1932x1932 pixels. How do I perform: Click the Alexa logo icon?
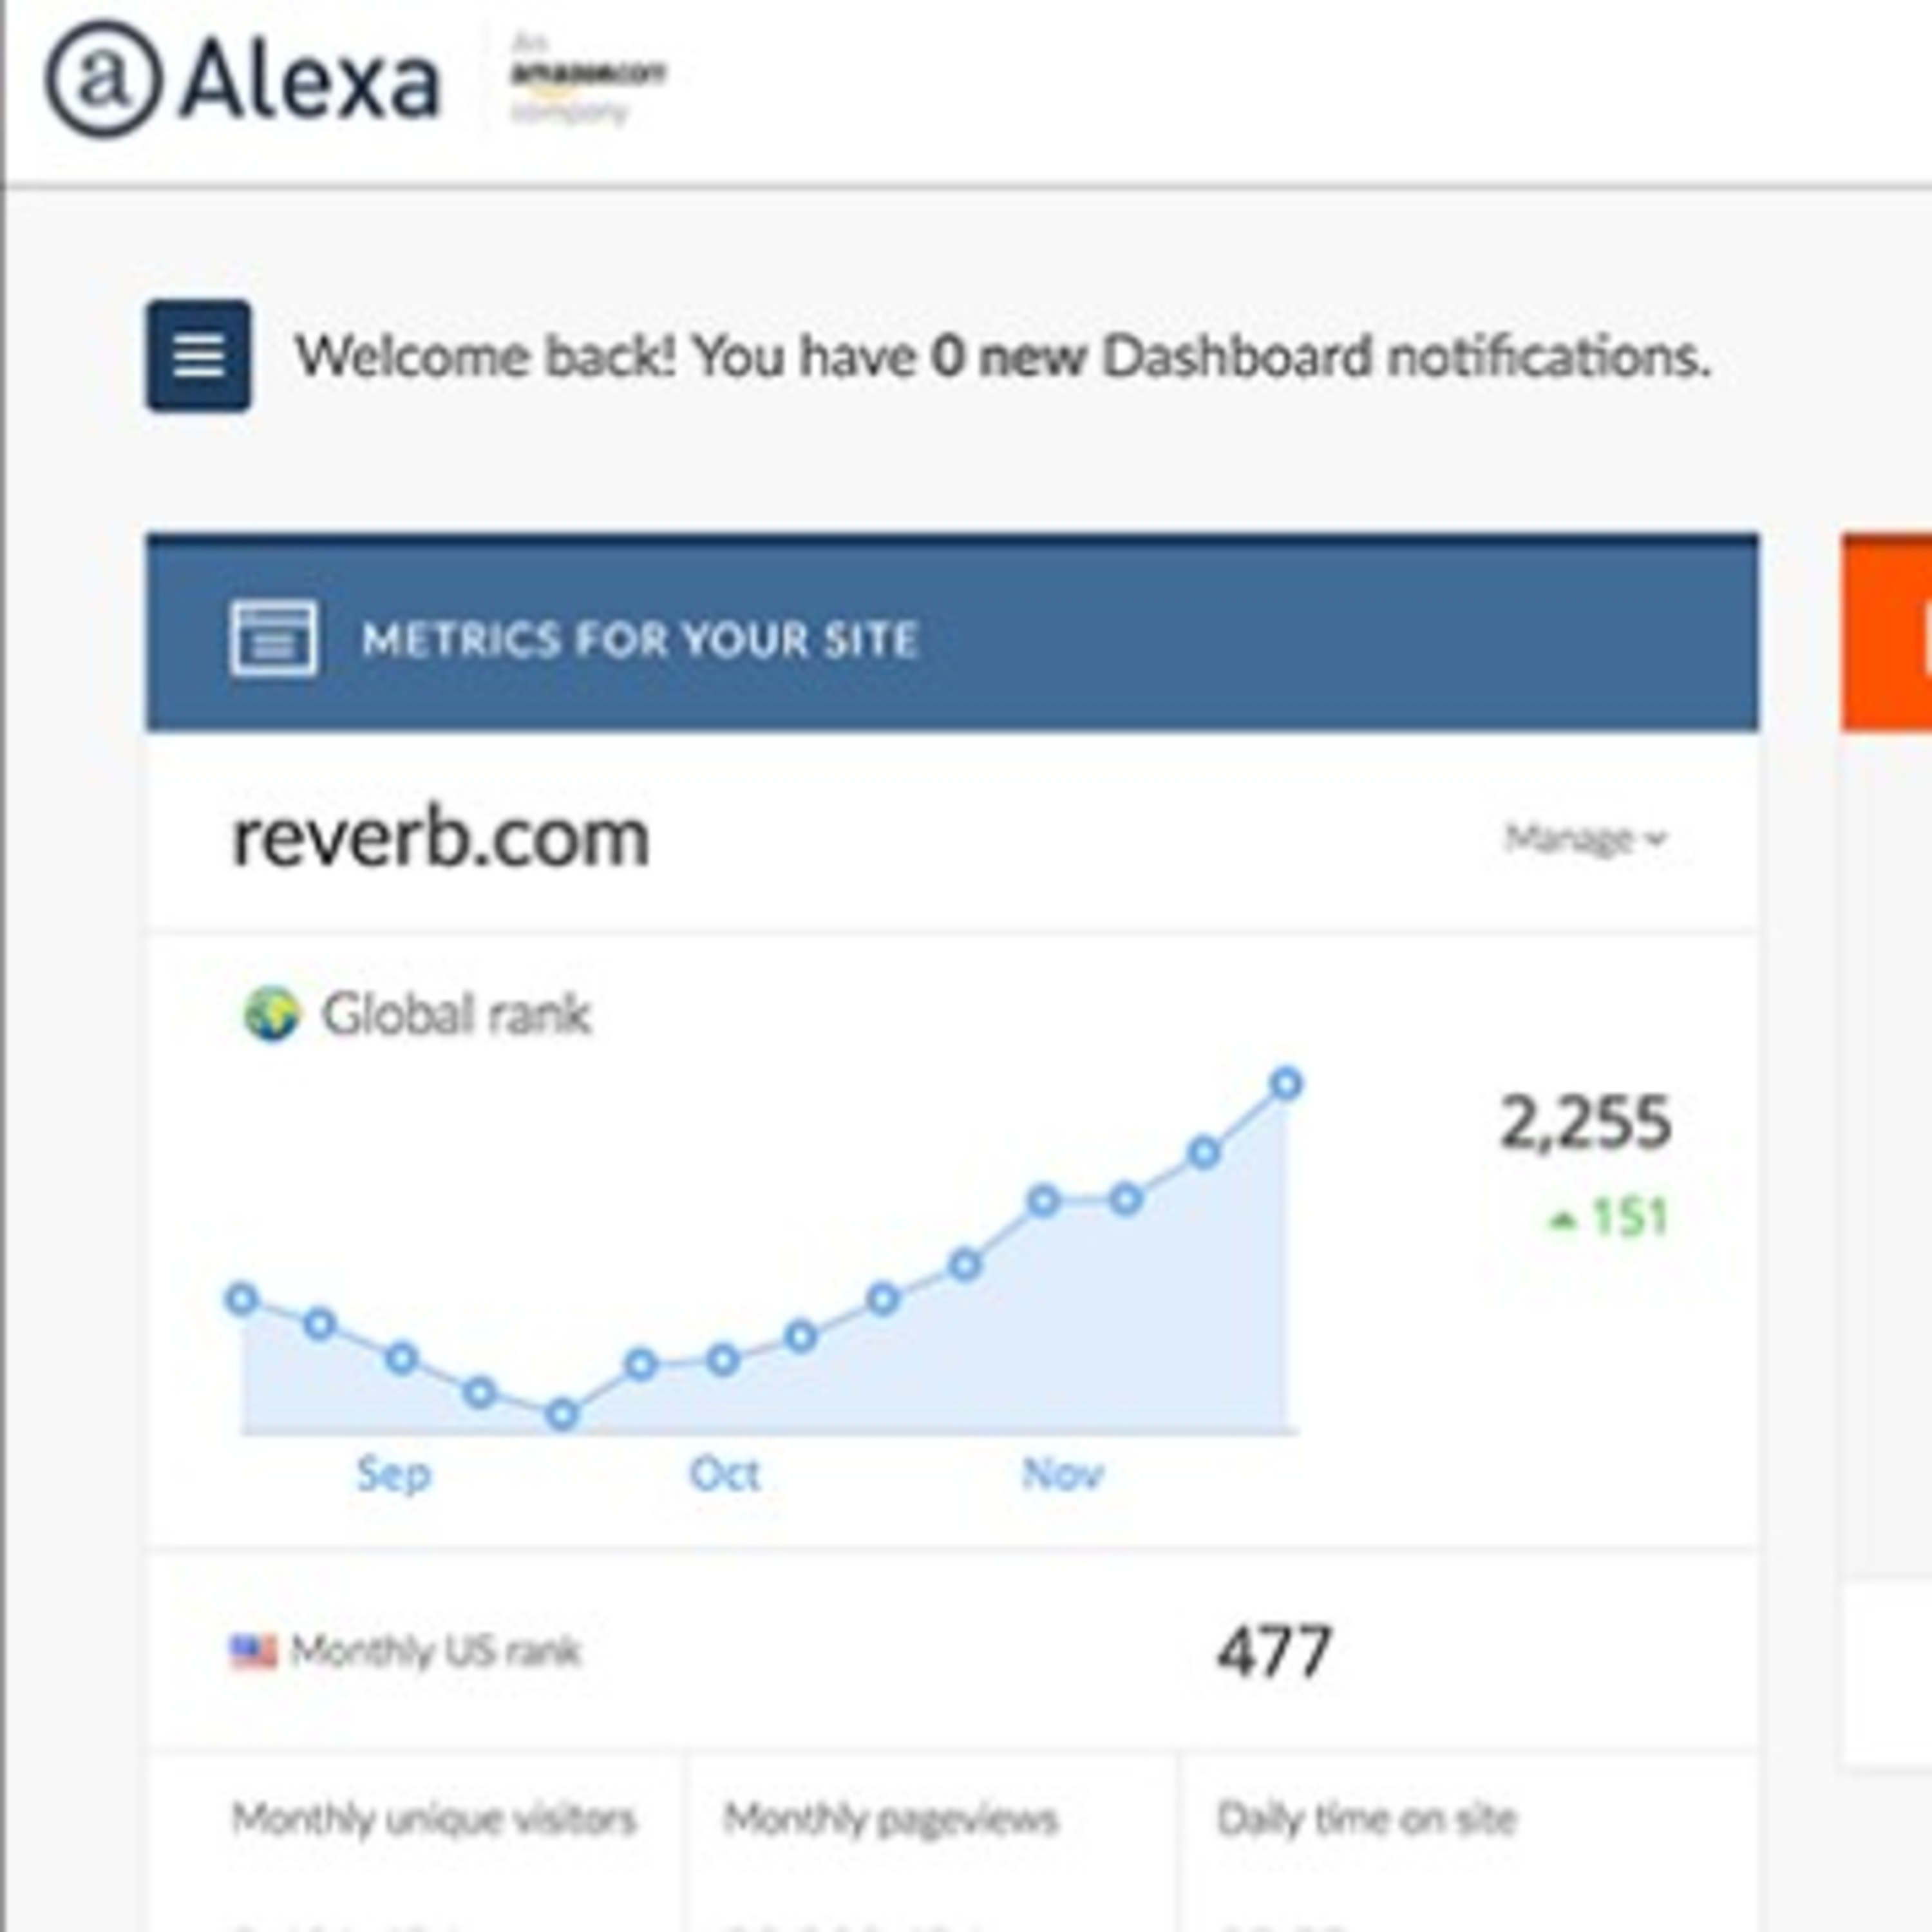pos(102,79)
